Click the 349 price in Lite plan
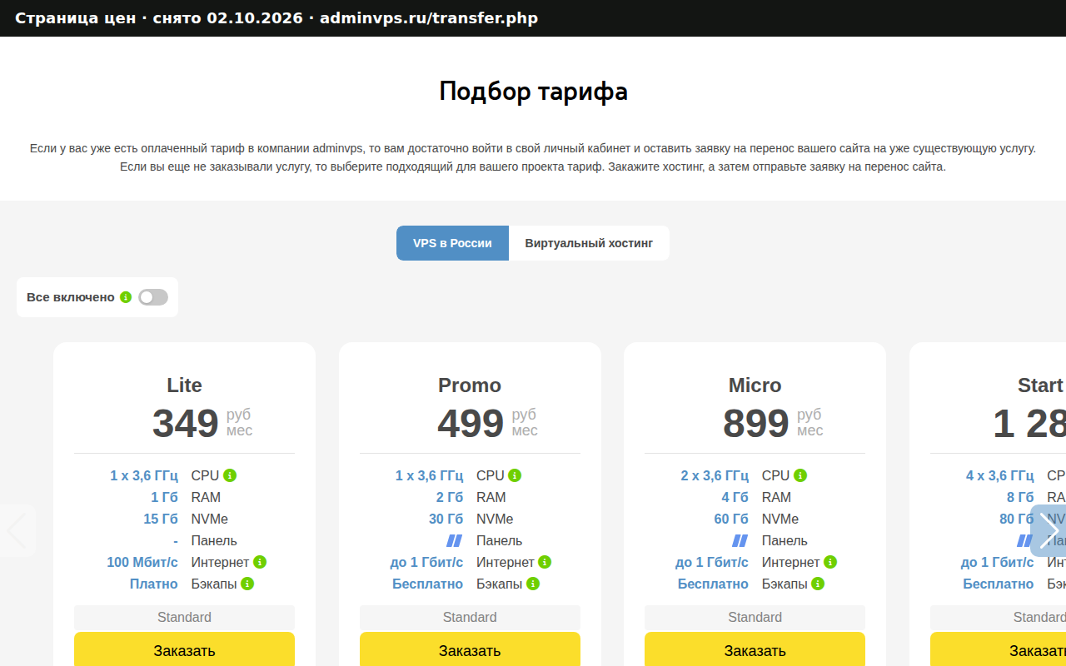The width and height of the screenshot is (1066, 666). point(185,423)
